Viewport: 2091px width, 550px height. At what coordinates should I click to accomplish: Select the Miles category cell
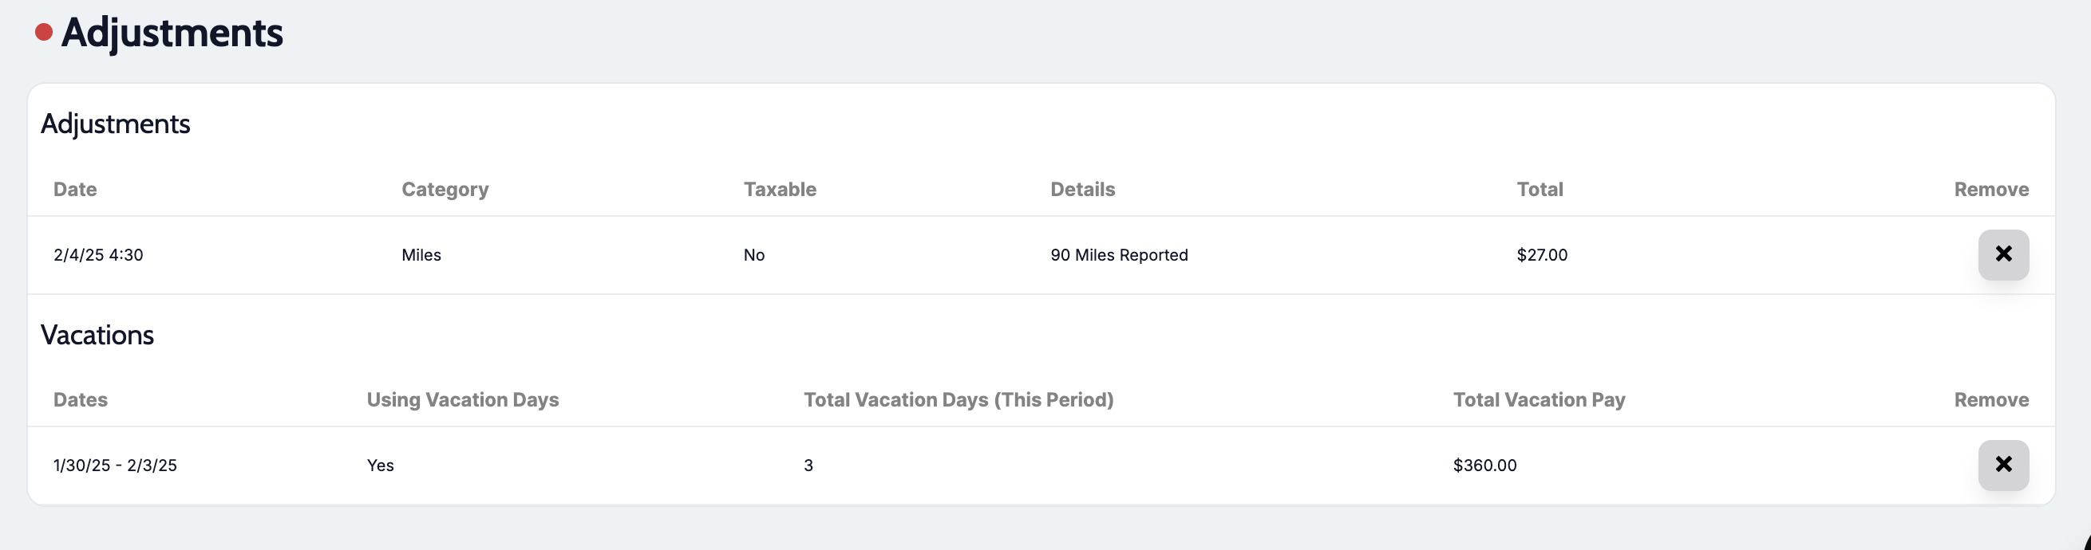421,255
